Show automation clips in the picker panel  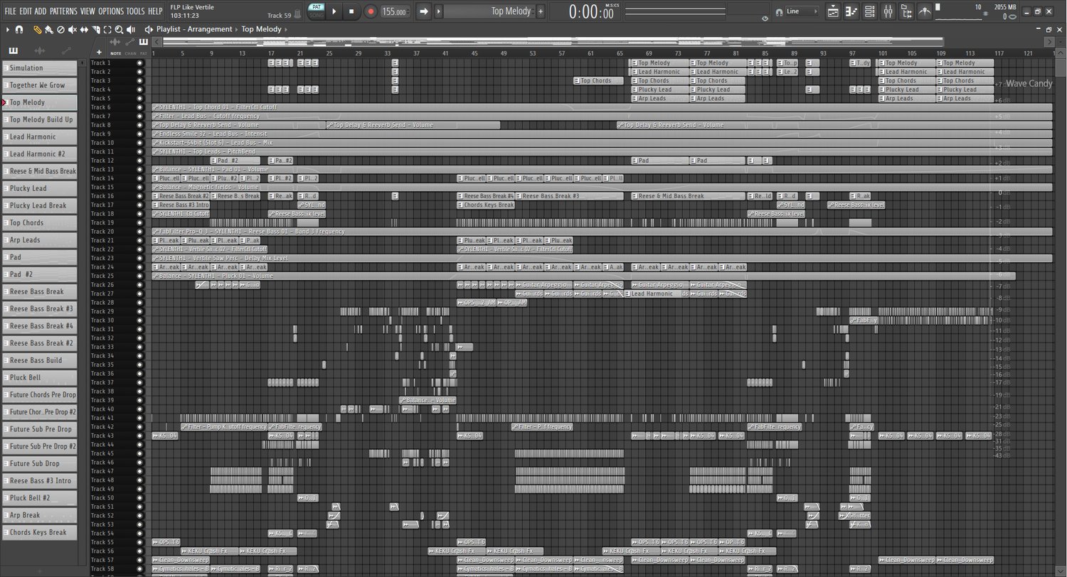(x=66, y=51)
